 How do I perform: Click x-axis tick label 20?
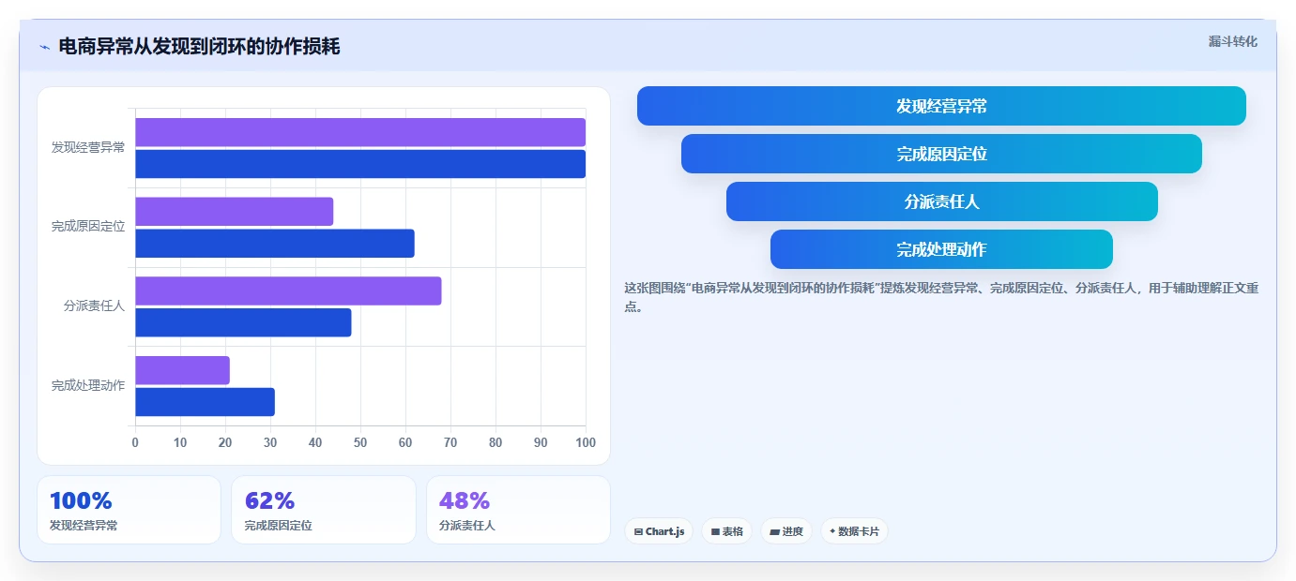click(x=225, y=442)
